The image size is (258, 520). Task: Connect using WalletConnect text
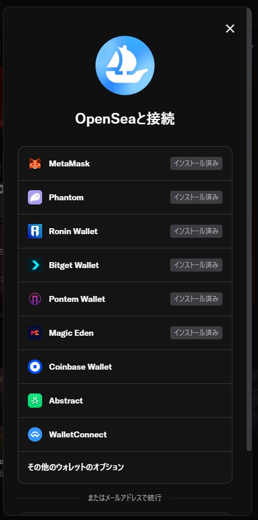click(78, 434)
